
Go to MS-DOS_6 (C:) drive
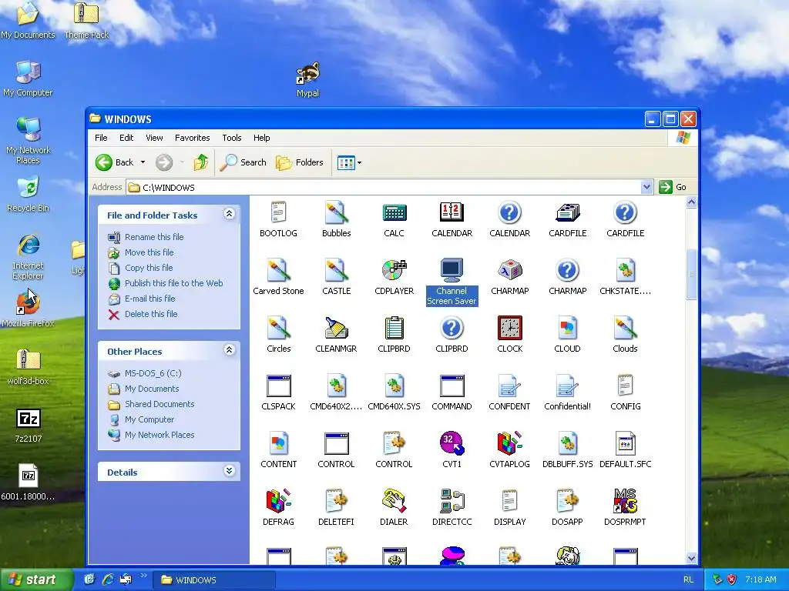[x=153, y=373]
